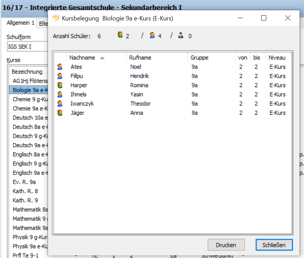Click the student icon beside Ihmels

click(x=60, y=95)
